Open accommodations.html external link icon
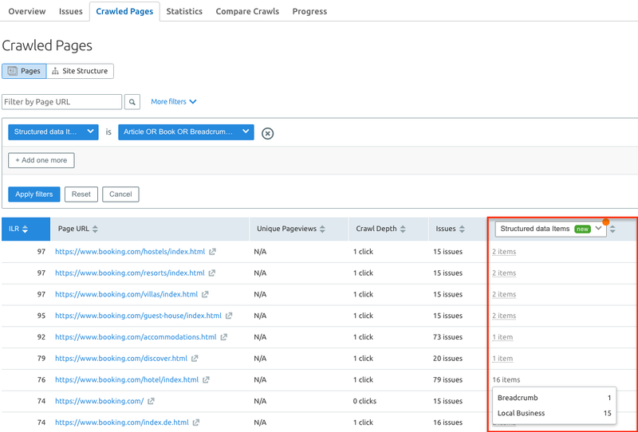Image resolution: width=638 pixels, height=432 pixels. pyautogui.click(x=224, y=337)
